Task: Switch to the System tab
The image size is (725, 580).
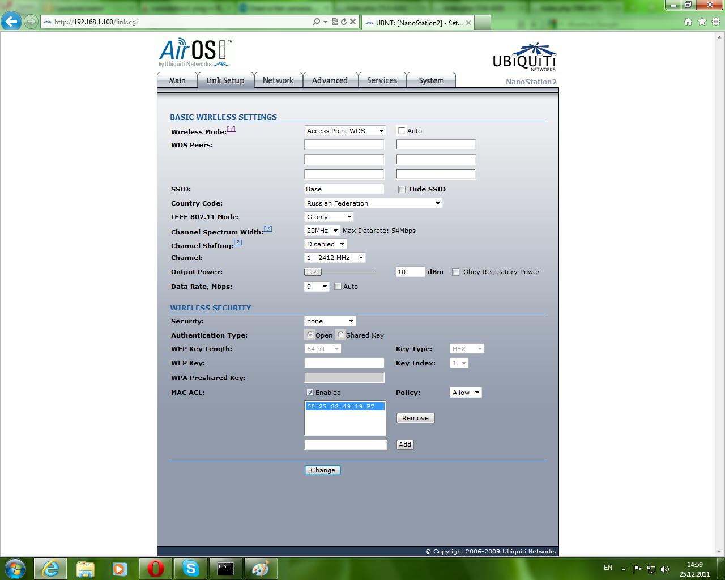Action: click(432, 80)
